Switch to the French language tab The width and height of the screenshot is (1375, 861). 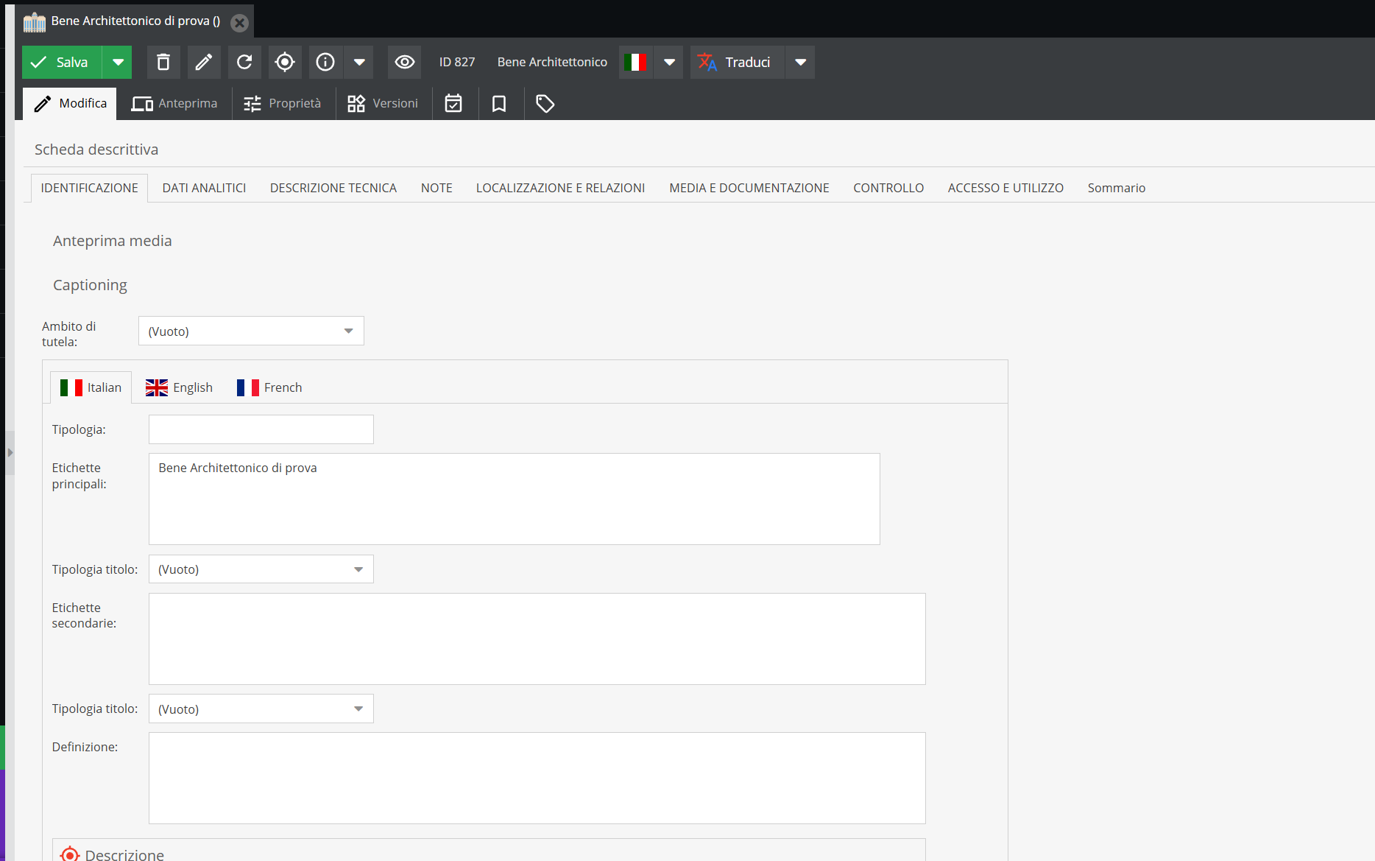[269, 387]
